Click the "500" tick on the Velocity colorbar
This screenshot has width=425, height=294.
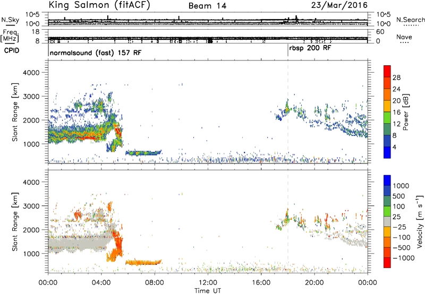399,196
